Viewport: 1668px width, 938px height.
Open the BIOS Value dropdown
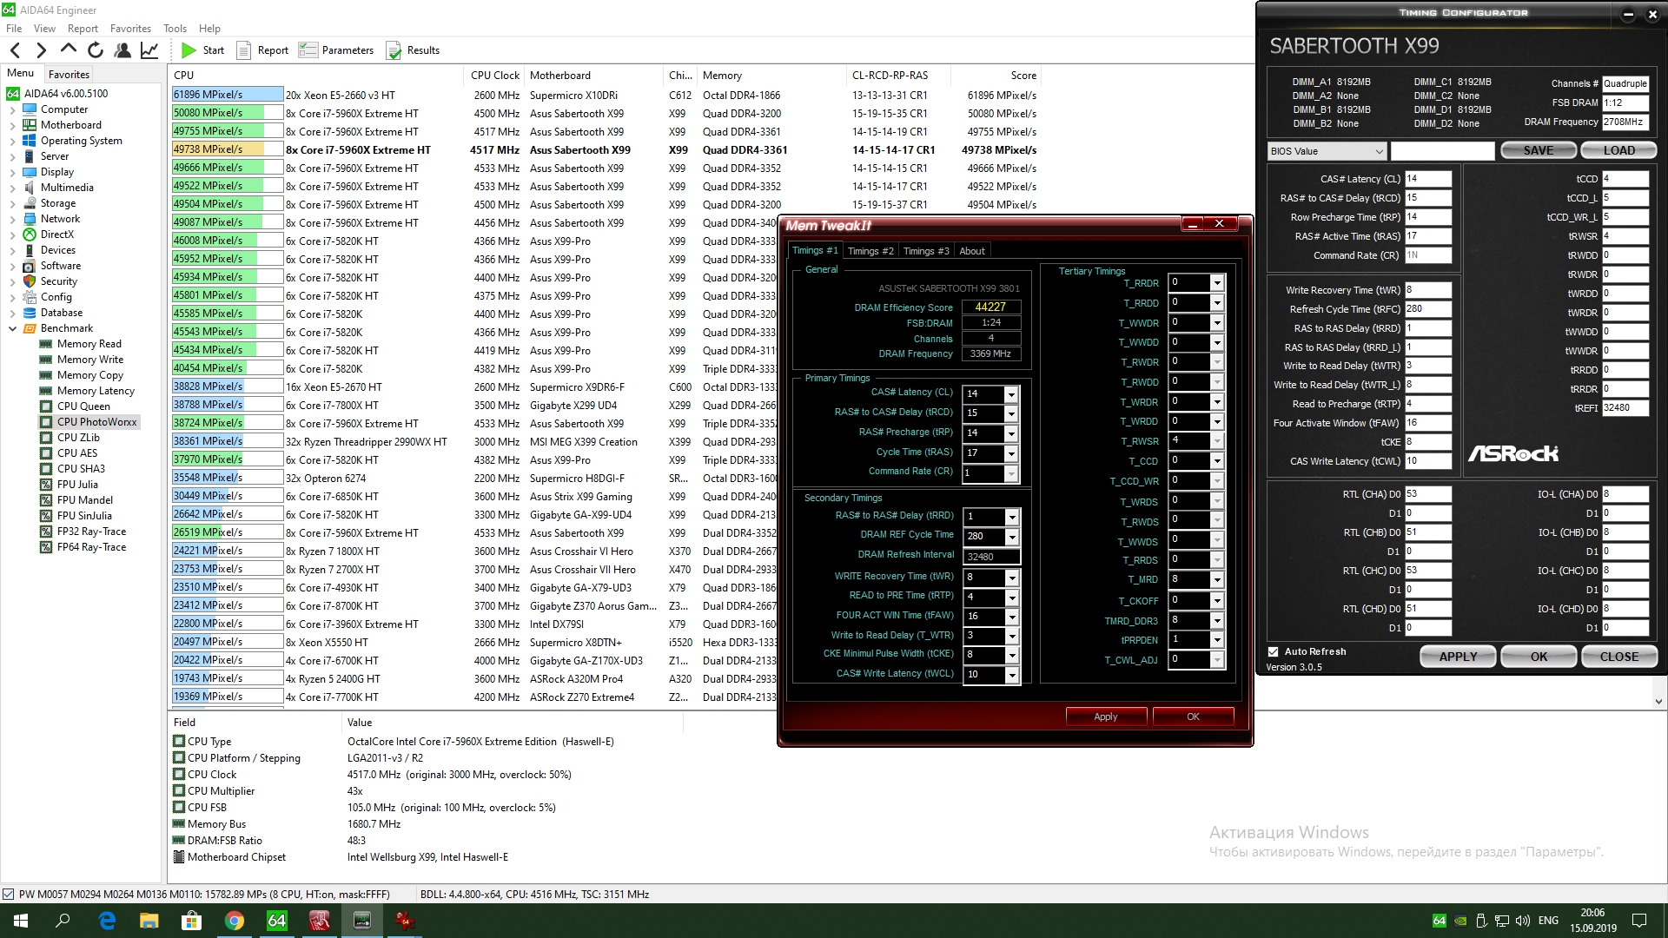(x=1327, y=151)
